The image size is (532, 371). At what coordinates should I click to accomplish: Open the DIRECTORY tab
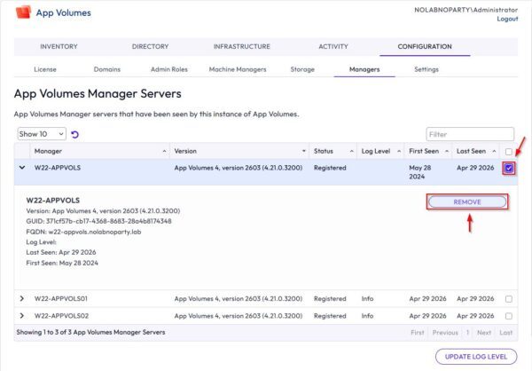point(150,46)
